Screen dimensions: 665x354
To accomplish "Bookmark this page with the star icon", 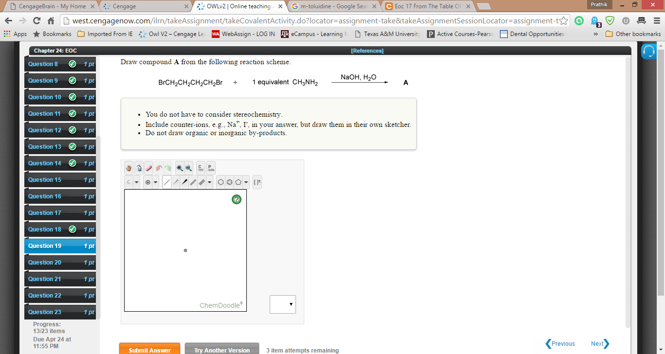I will (x=564, y=21).
